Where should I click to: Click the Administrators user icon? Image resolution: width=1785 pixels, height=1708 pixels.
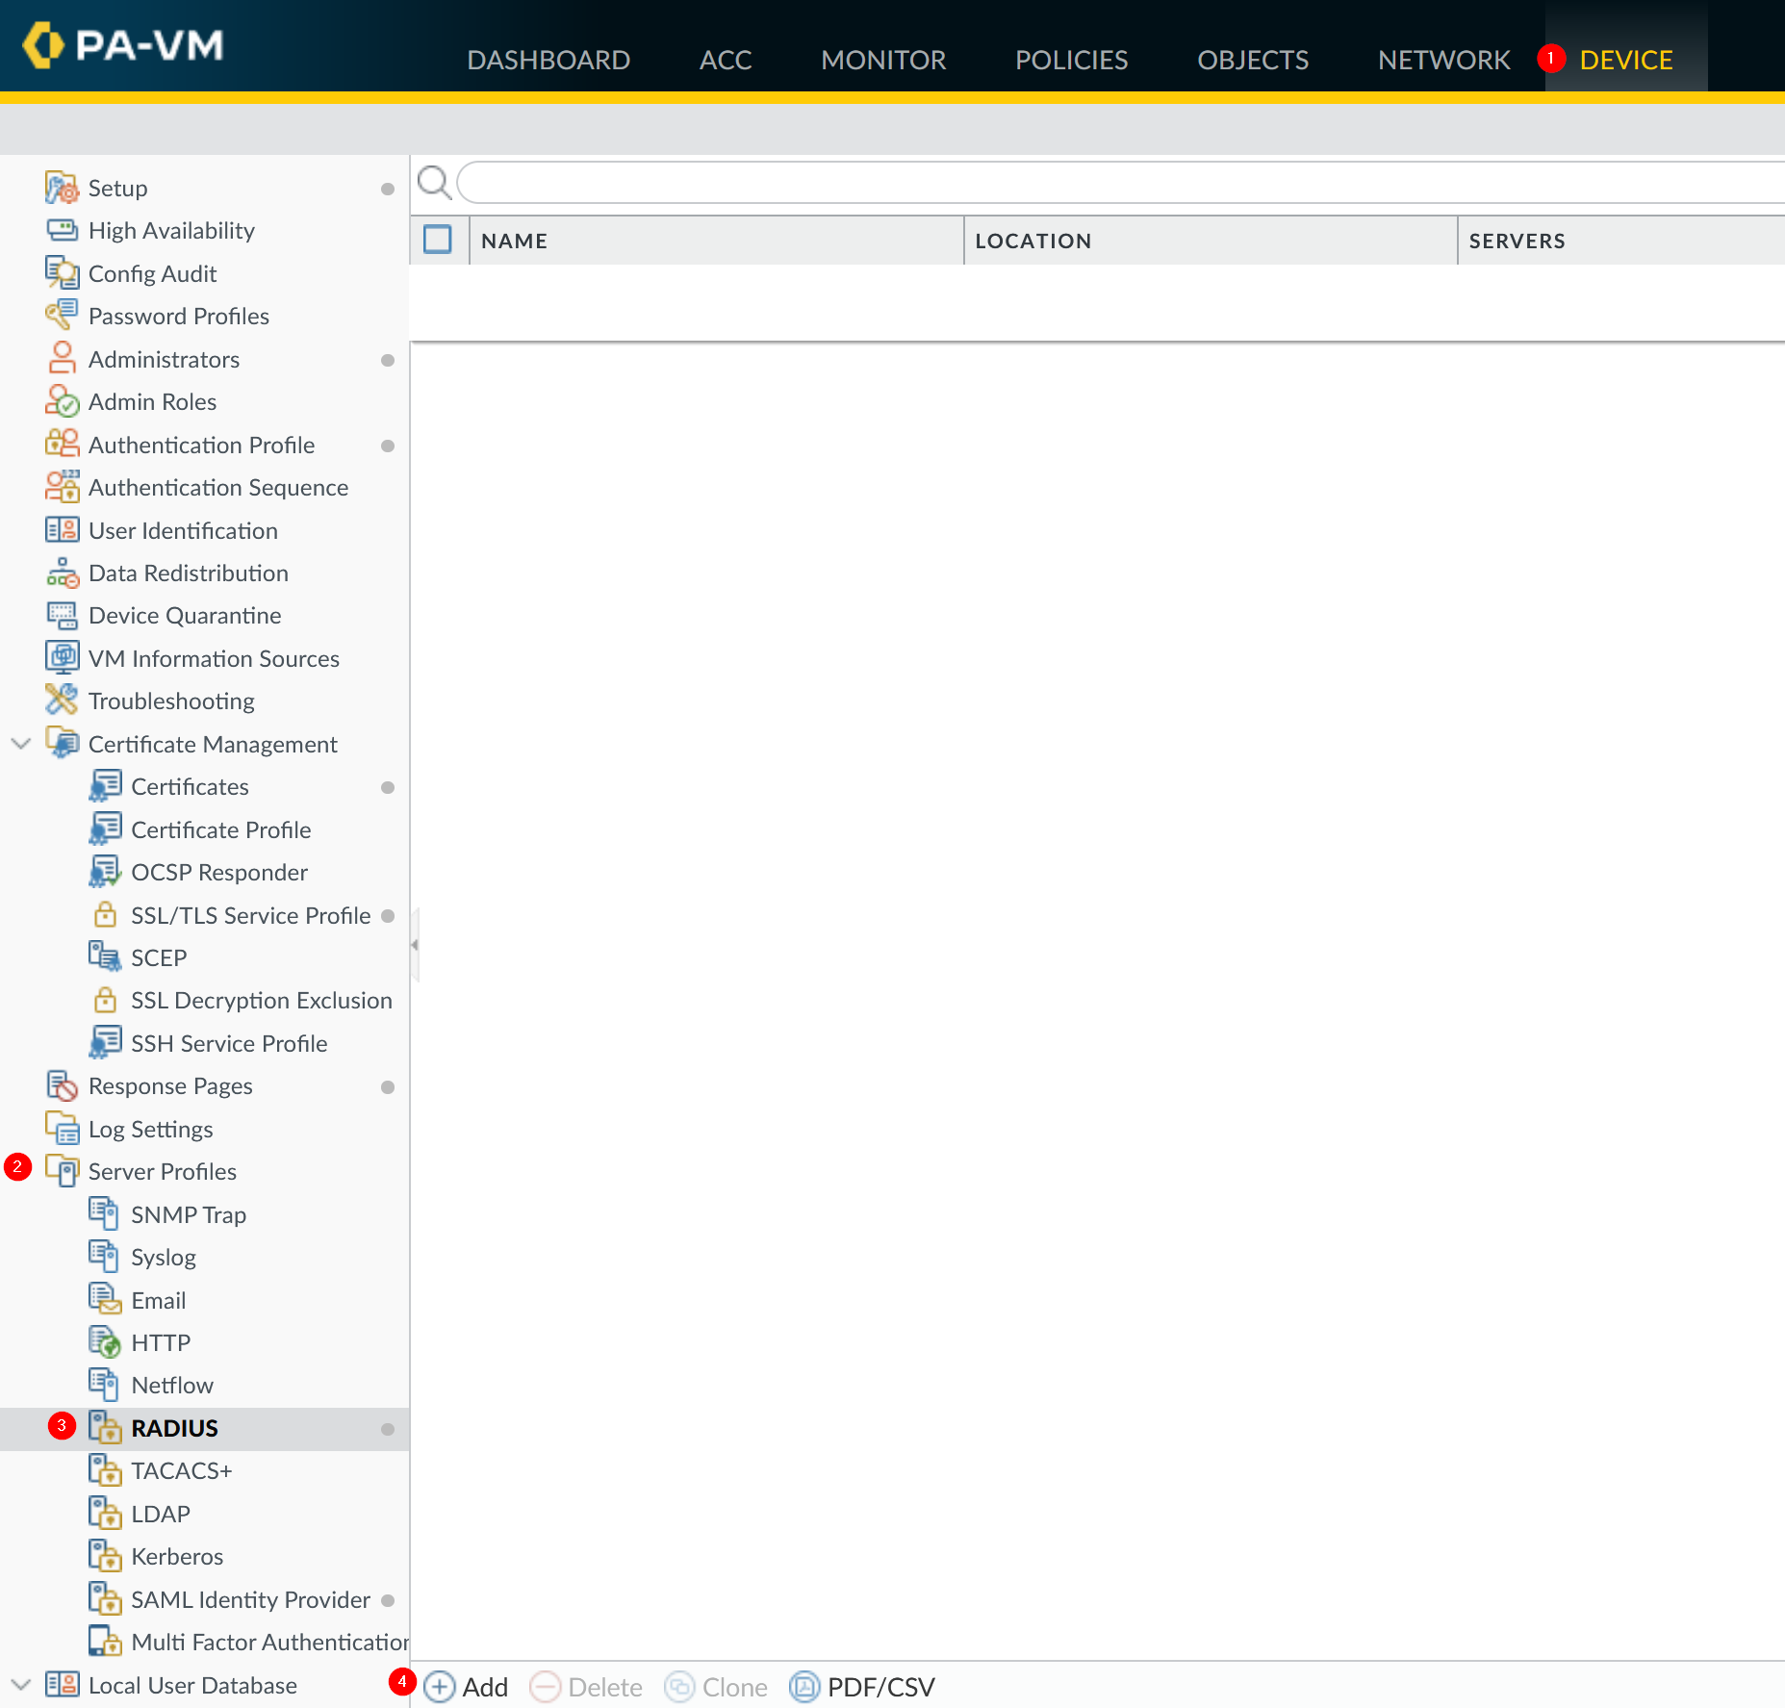click(x=62, y=359)
